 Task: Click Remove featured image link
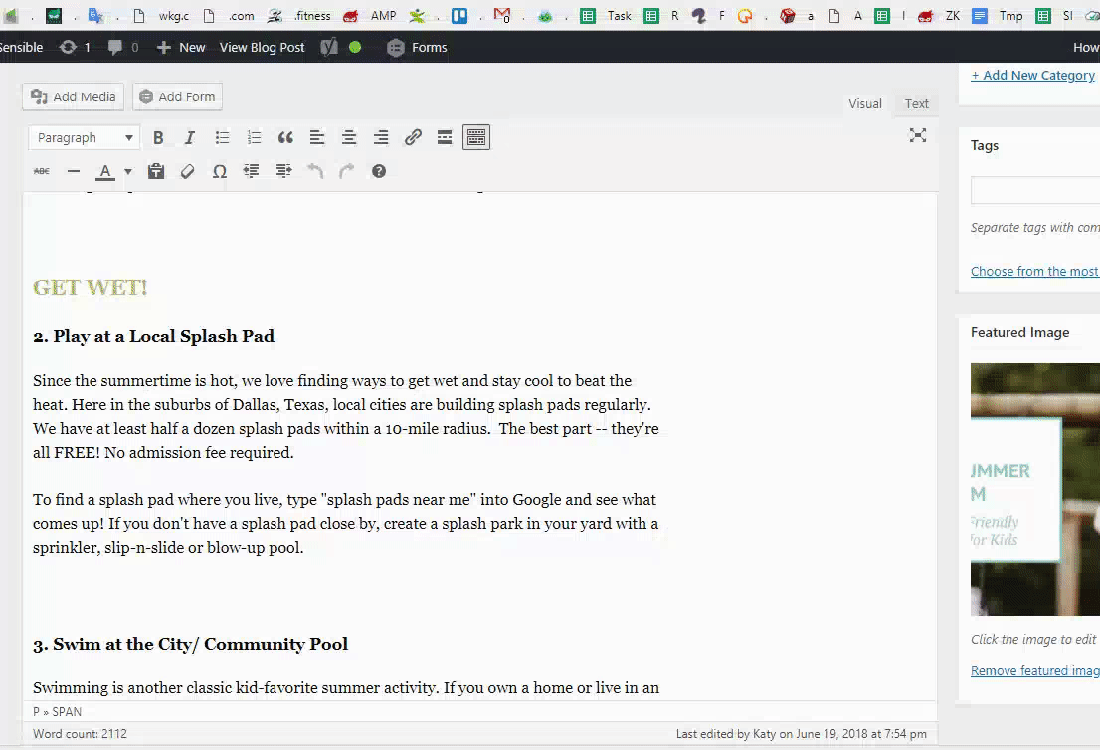tap(1034, 670)
